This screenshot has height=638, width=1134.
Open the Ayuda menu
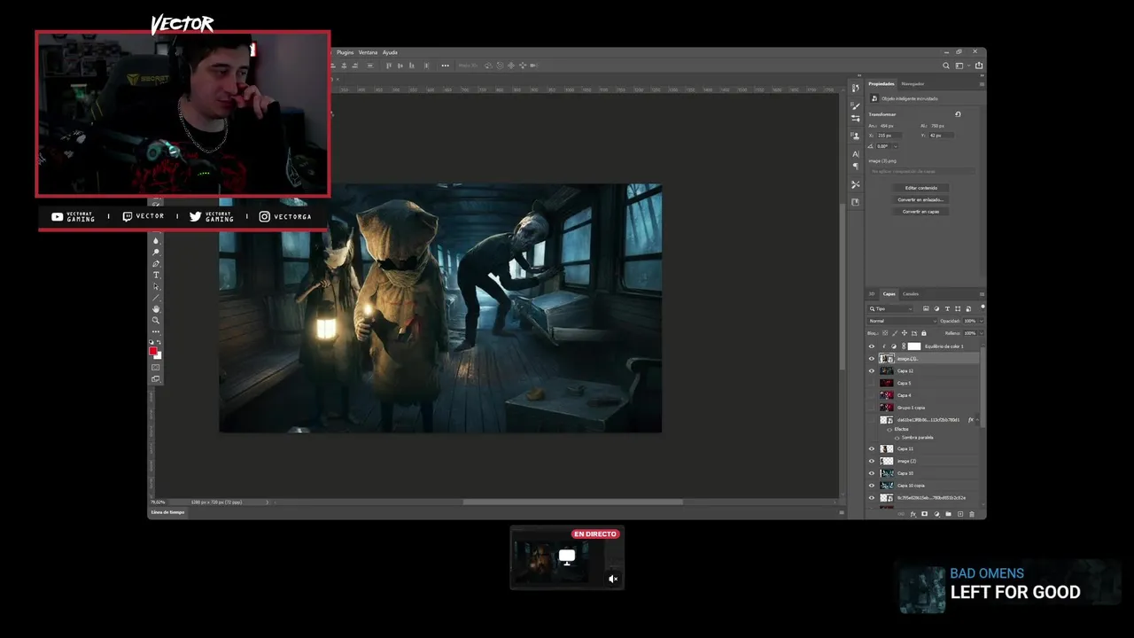(390, 52)
